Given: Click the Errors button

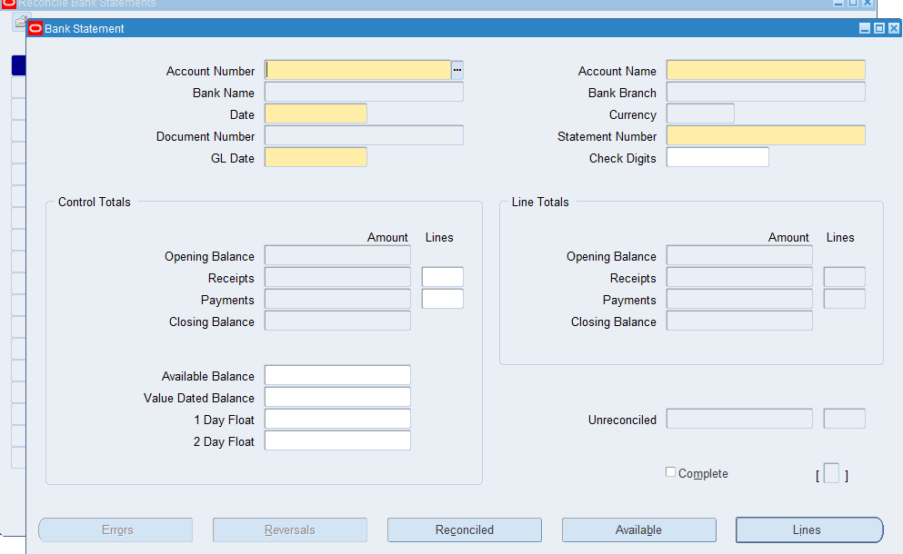Looking at the screenshot, I should 115,529.
